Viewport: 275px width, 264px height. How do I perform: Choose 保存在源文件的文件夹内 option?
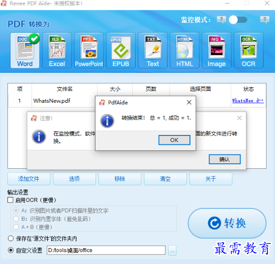click(11, 238)
